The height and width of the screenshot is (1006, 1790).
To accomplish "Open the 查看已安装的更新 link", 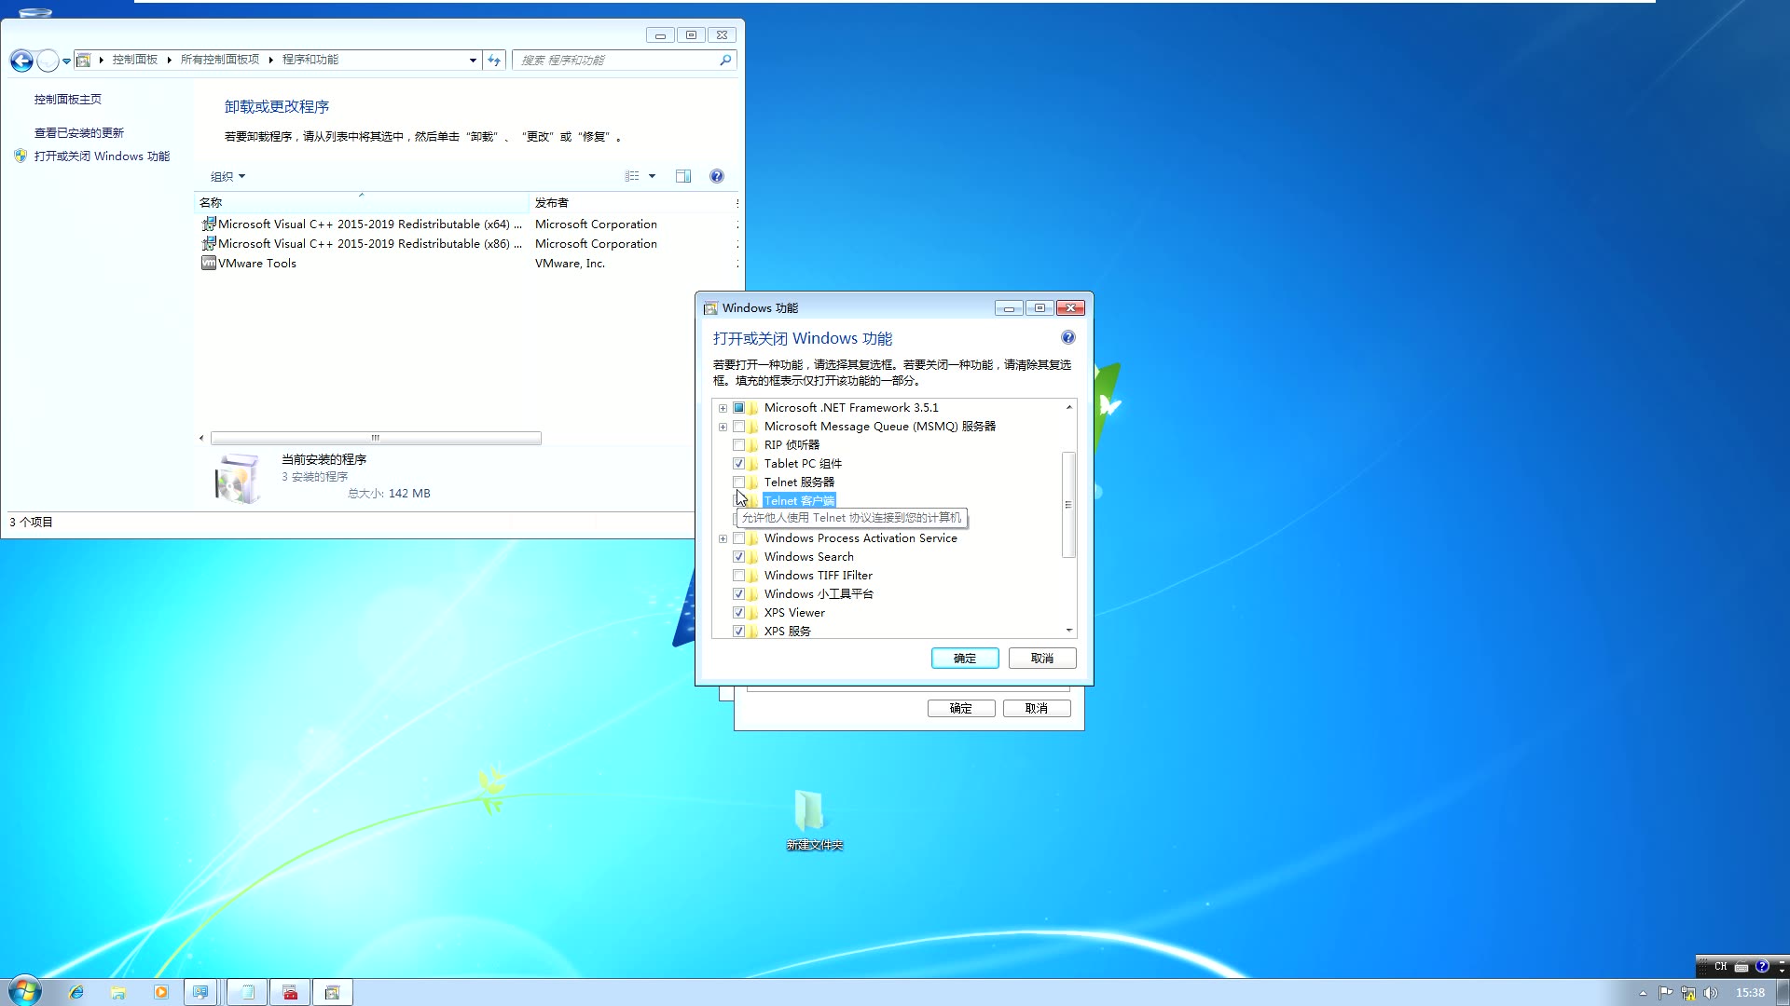I will tap(79, 132).
